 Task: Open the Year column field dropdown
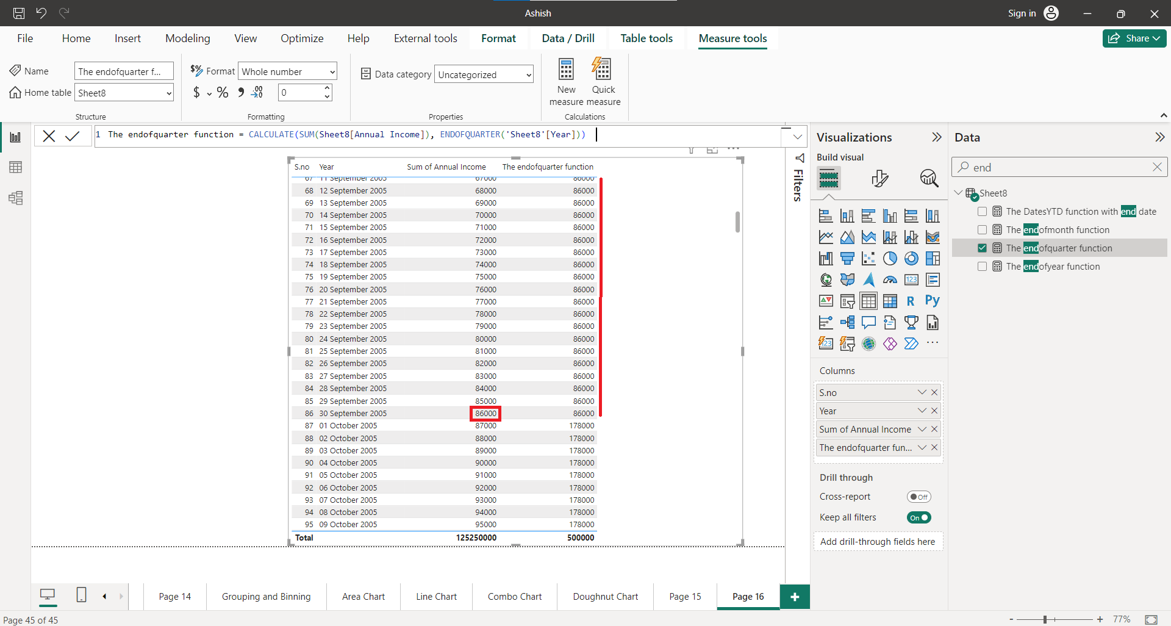921,411
